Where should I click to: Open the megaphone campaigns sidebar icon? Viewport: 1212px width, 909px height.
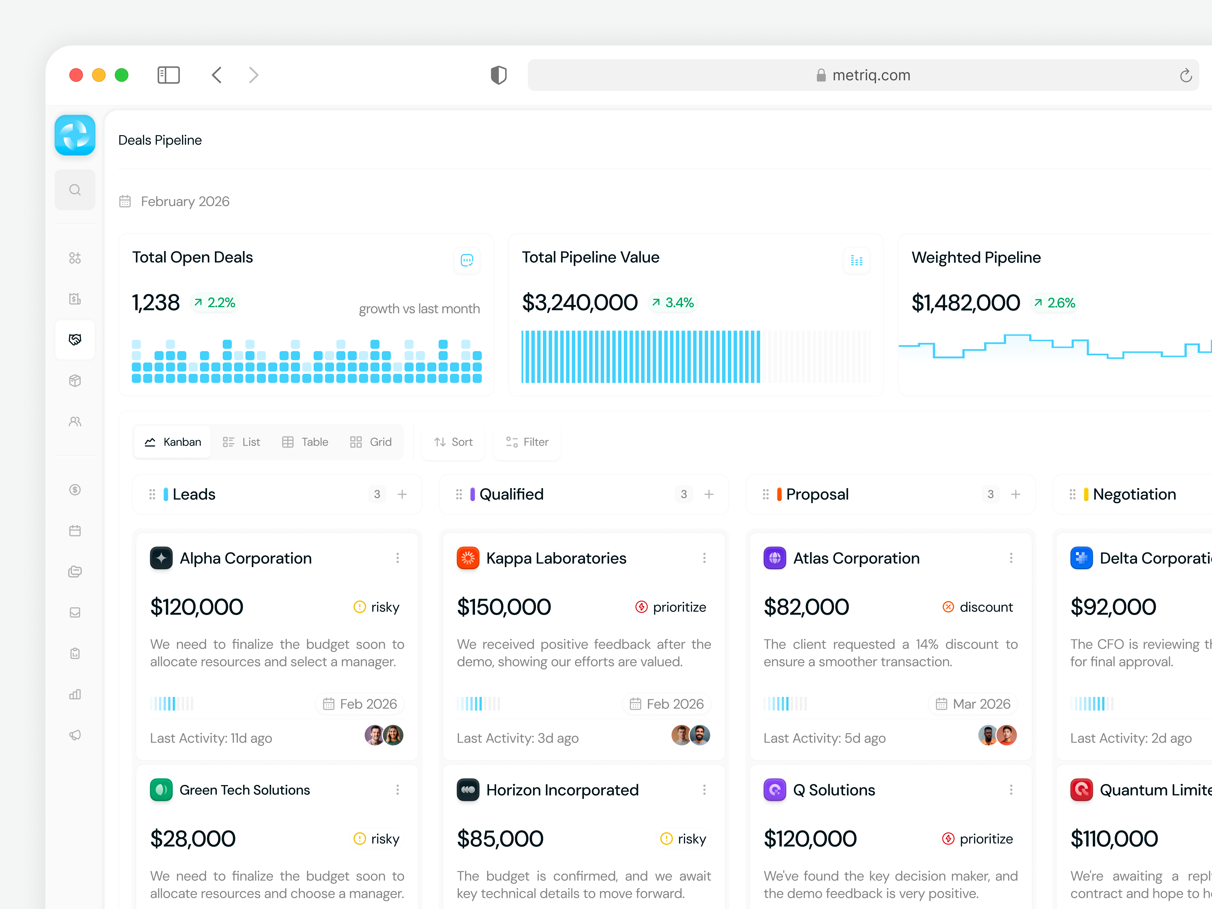(75, 735)
